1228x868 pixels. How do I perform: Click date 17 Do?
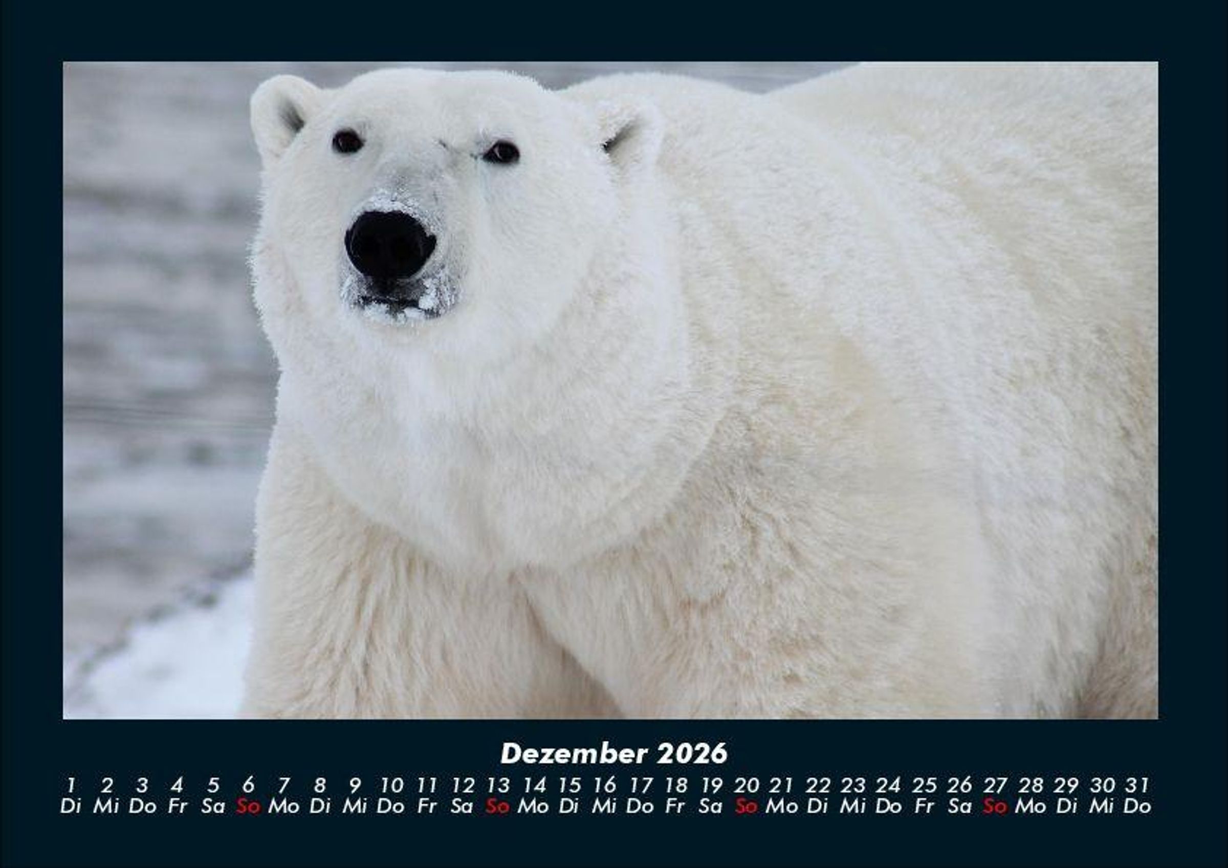pyautogui.click(x=640, y=796)
